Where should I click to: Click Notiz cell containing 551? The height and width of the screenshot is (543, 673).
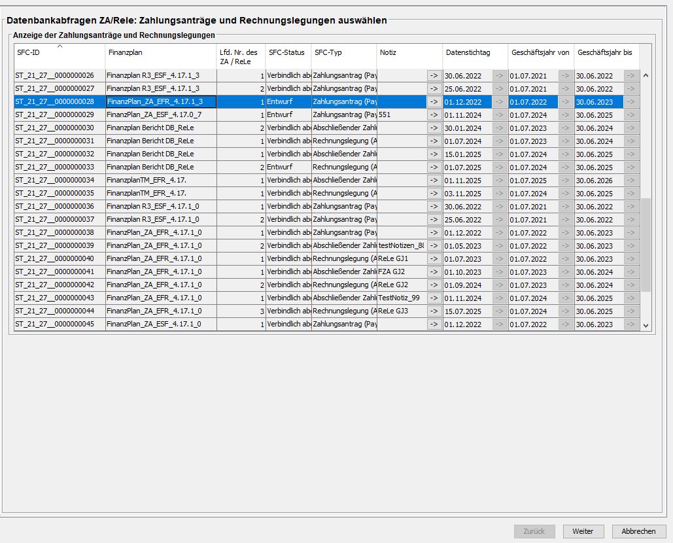coord(401,114)
